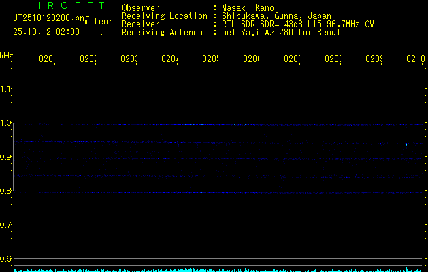Click the 1.0 frequency axis label

pyautogui.click(x=6, y=123)
